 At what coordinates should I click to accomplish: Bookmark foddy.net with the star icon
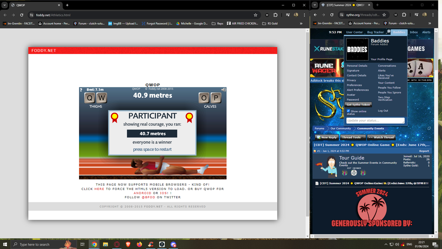point(256,15)
